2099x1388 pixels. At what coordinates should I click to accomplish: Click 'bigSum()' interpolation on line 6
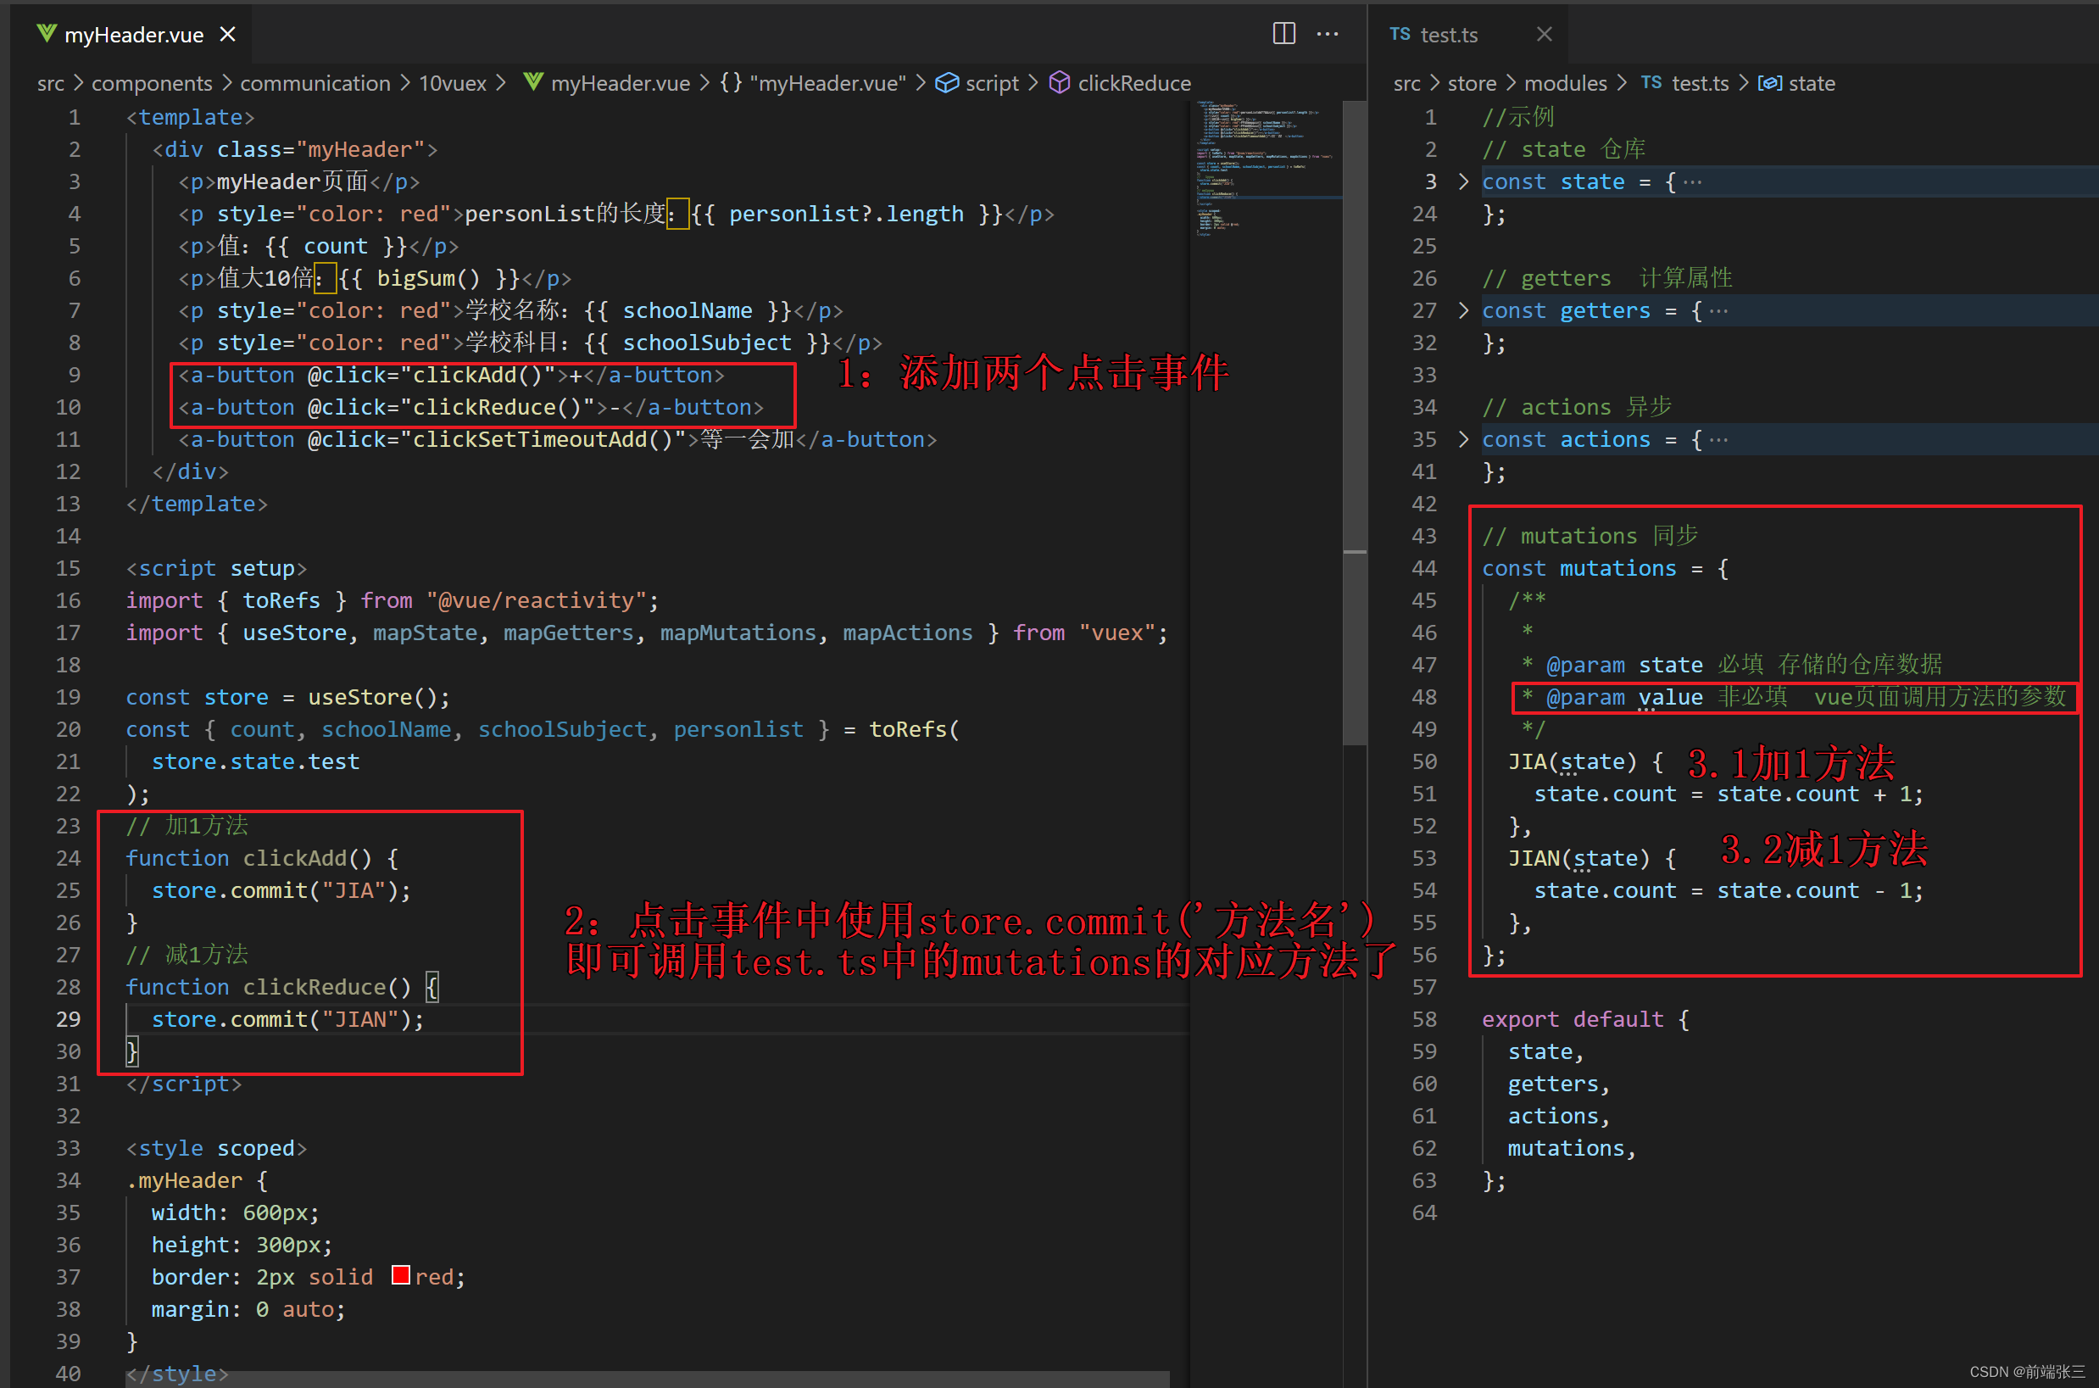[428, 278]
